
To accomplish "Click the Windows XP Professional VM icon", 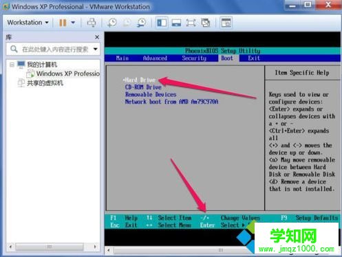I will point(30,74).
